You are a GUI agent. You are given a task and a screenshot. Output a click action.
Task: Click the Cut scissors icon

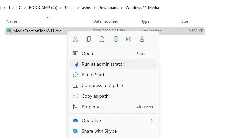click(x=75, y=39)
